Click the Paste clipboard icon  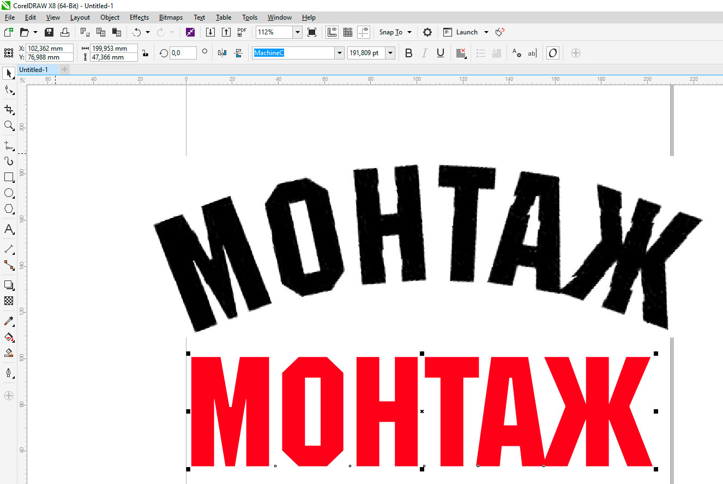[x=116, y=32]
